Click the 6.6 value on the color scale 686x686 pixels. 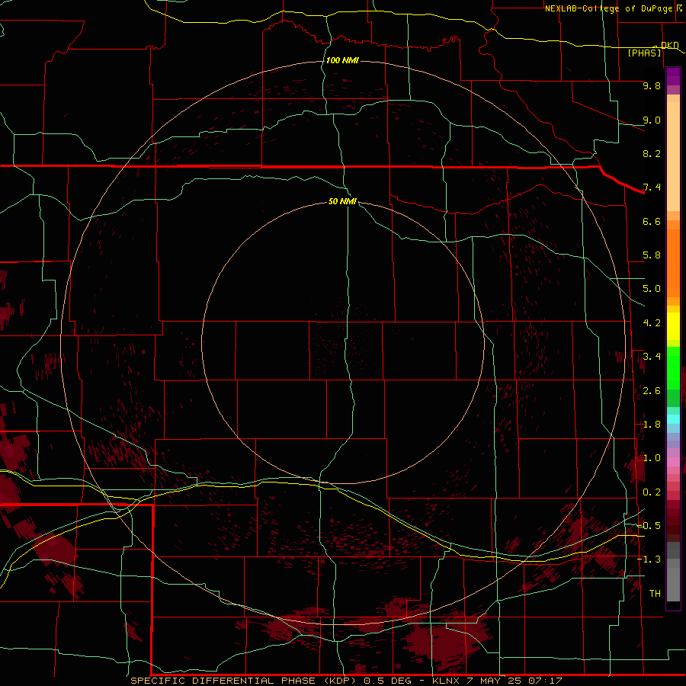coord(652,221)
